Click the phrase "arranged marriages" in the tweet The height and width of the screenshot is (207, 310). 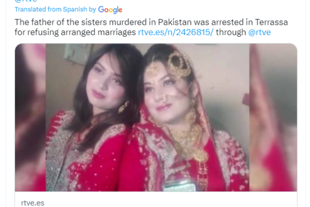98,32
